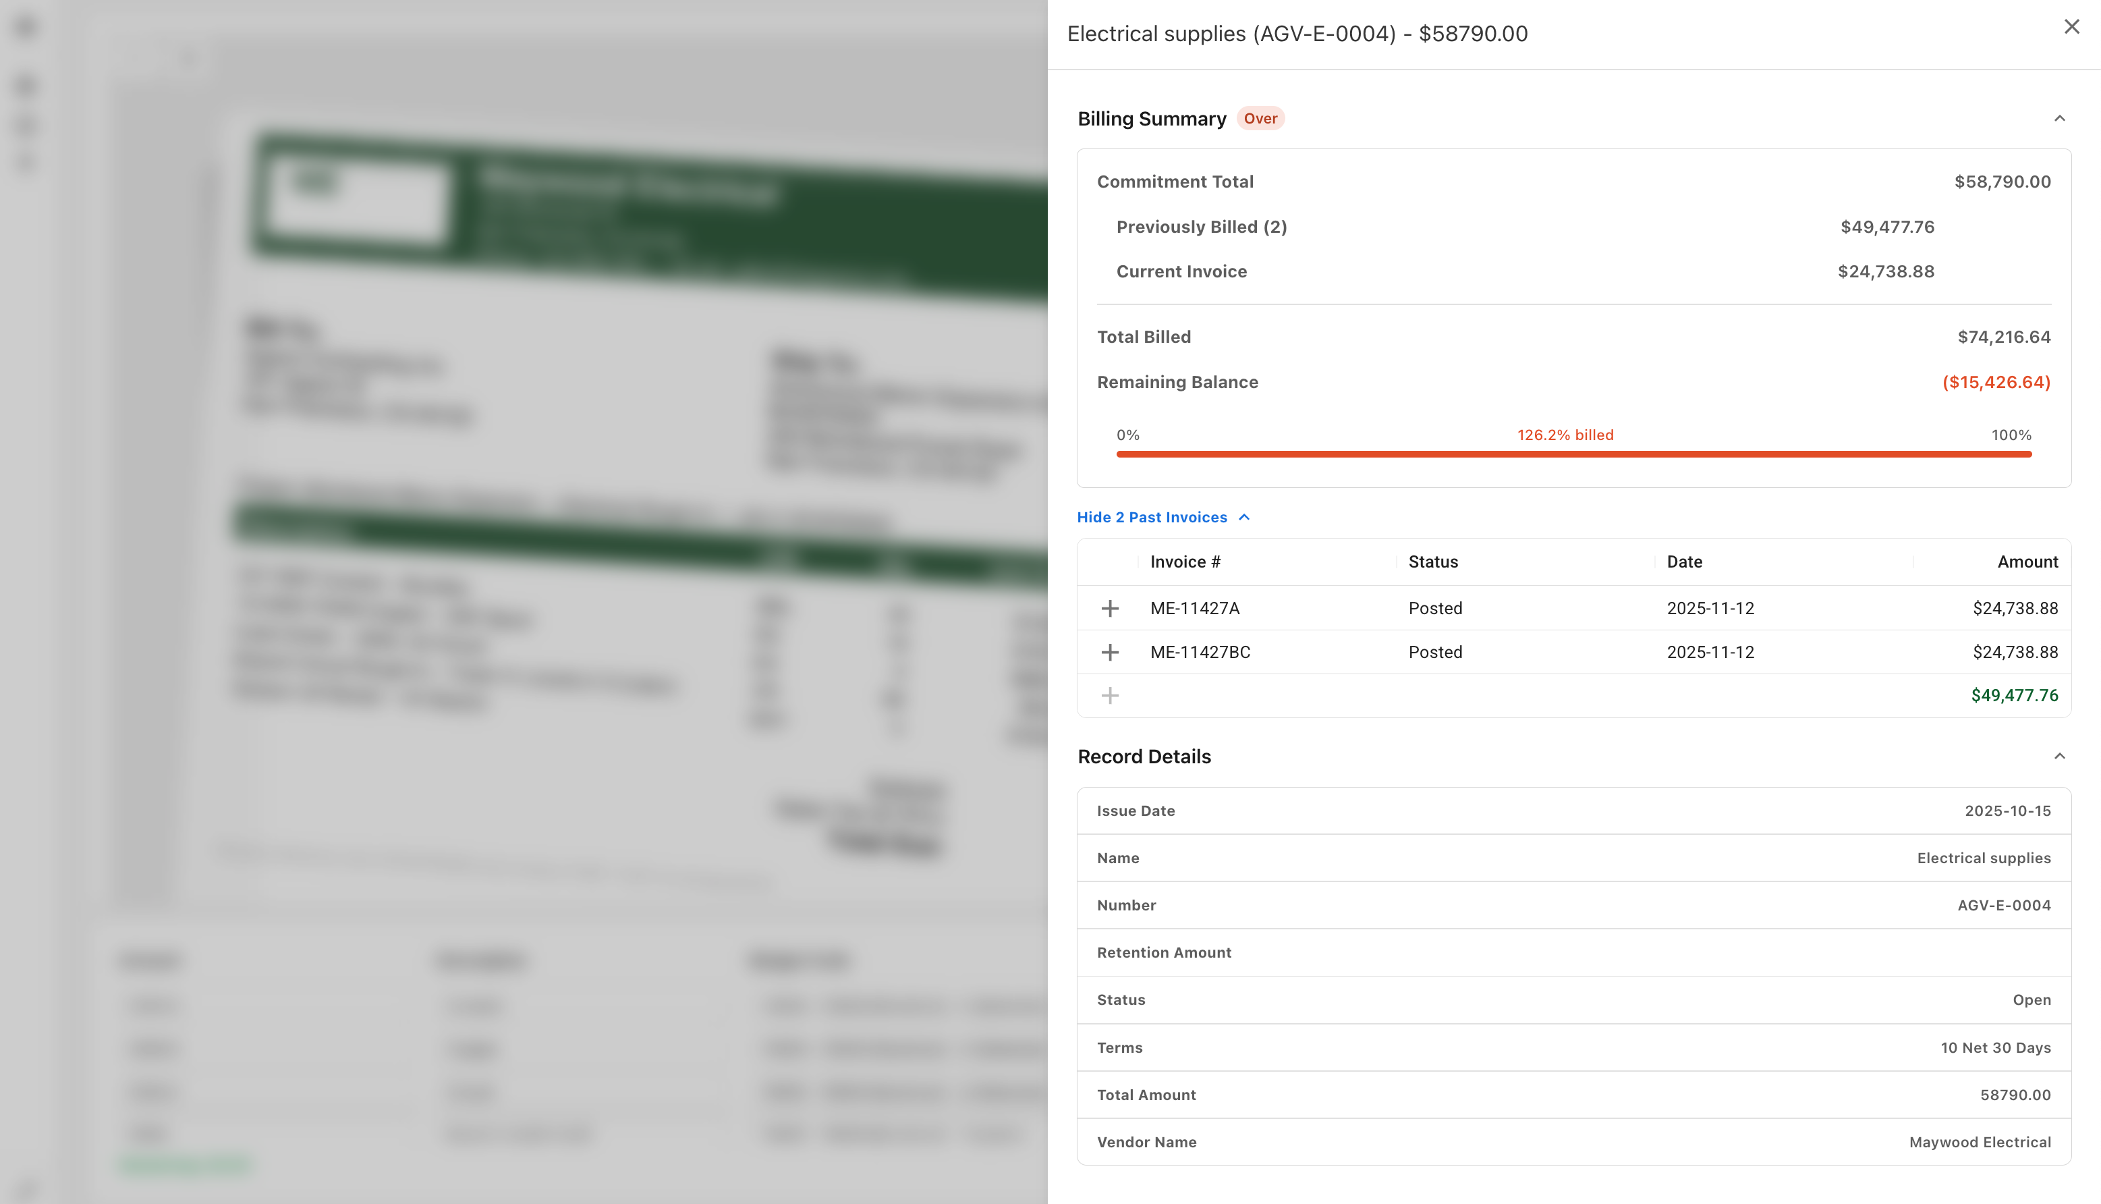Click the Over status badge
The height and width of the screenshot is (1204, 2101).
point(1260,118)
